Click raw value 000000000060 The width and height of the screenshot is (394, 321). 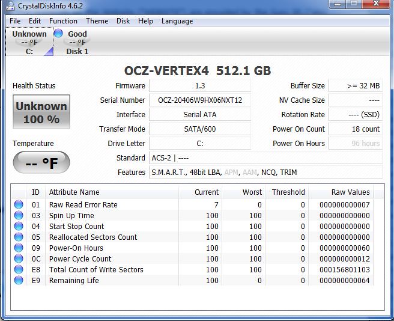point(345,248)
